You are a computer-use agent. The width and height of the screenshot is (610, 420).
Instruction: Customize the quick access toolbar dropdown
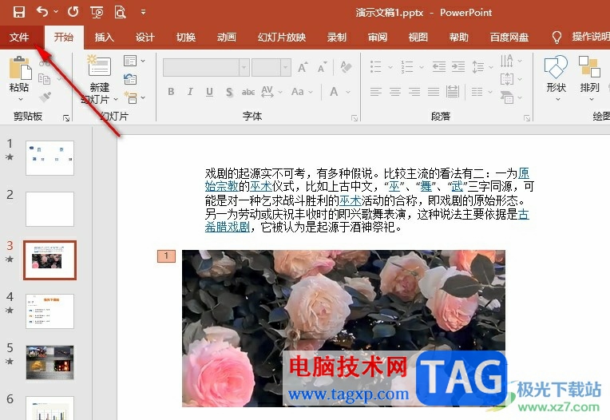[143, 13]
